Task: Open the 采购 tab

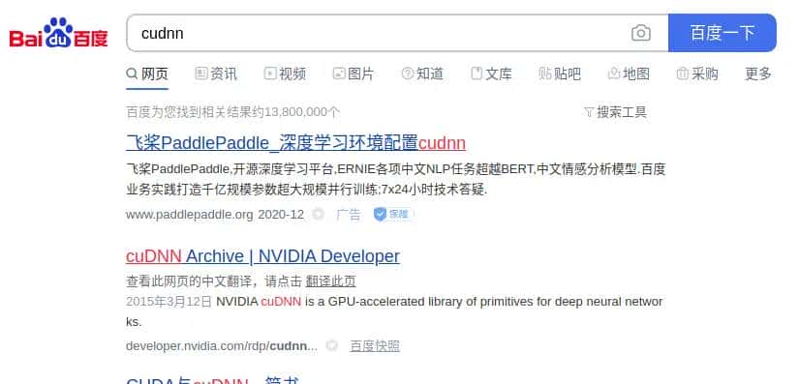Action: point(697,74)
